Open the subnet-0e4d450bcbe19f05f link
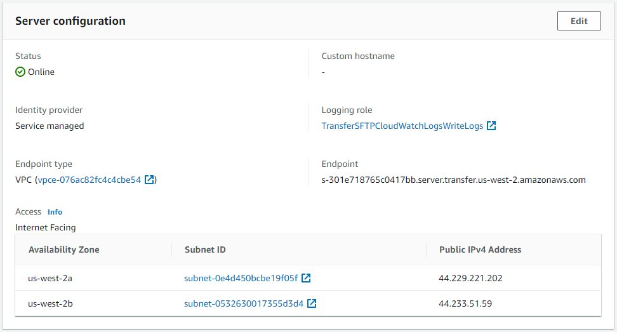This screenshot has height=332, width=617. coord(241,278)
